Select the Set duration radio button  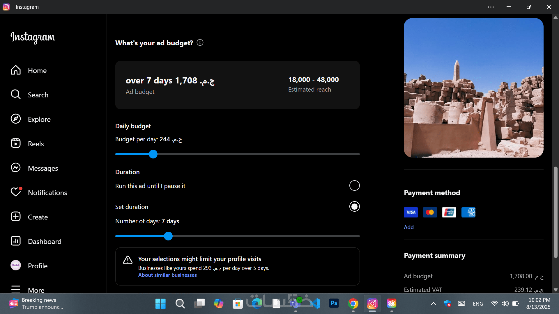click(x=354, y=206)
